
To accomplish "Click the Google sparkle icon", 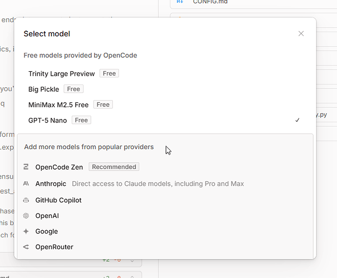I will pos(26,231).
